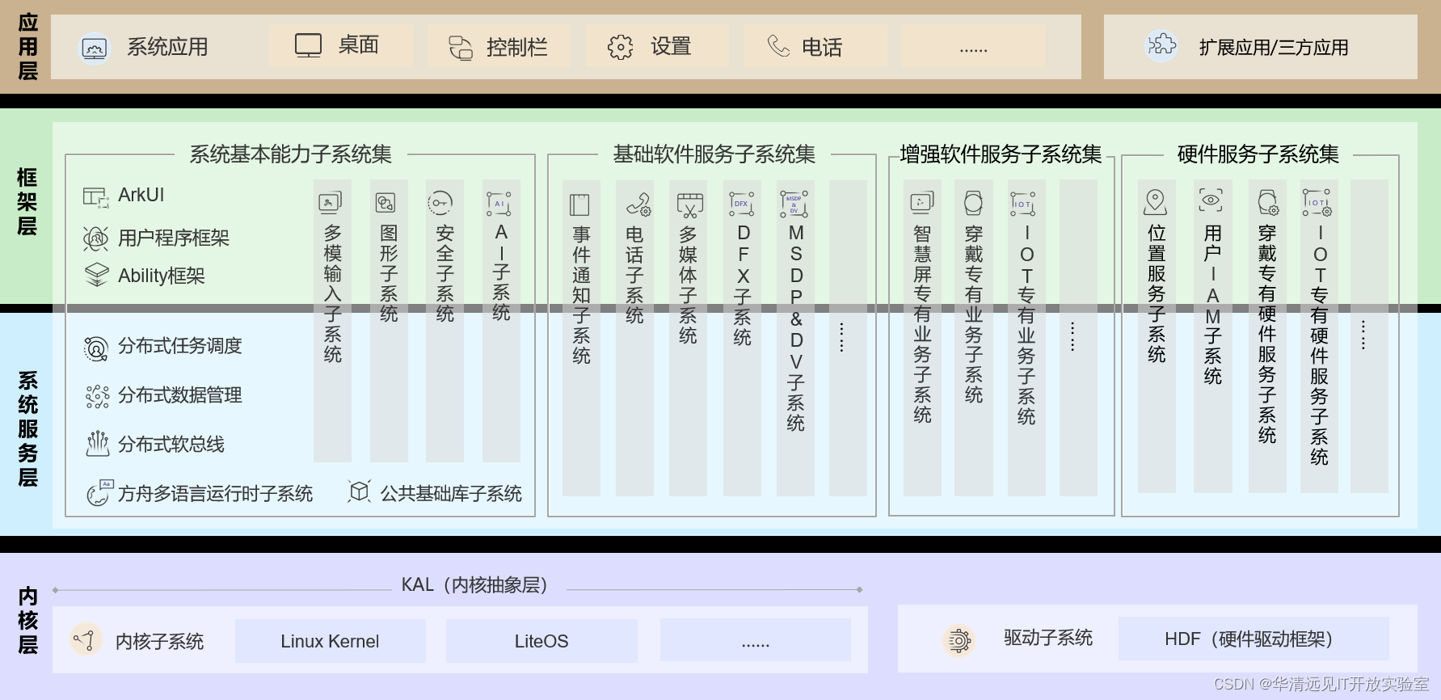Click the 公共基础库子系统 text
Image resolution: width=1441 pixels, height=700 pixels.
pyautogui.click(x=451, y=494)
